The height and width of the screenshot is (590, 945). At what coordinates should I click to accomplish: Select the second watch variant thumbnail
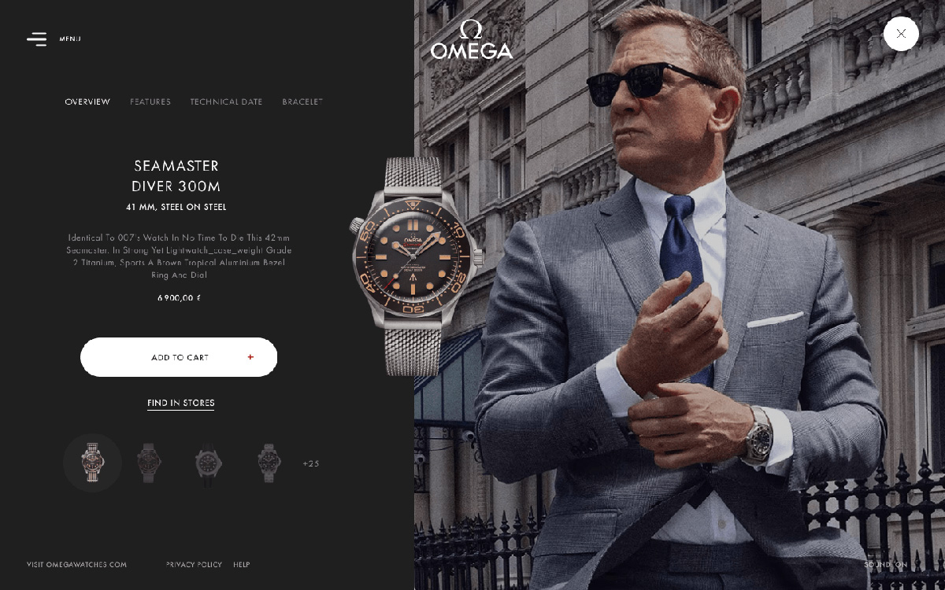click(x=148, y=463)
